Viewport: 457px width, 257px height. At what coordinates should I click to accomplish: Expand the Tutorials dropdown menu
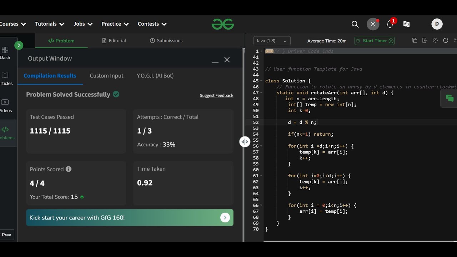tap(50, 24)
